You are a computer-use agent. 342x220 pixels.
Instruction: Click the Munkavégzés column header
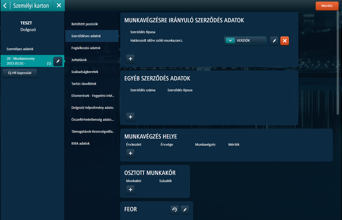(x=205, y=145)
